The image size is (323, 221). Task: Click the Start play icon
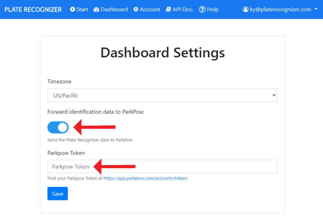[72, 9]
